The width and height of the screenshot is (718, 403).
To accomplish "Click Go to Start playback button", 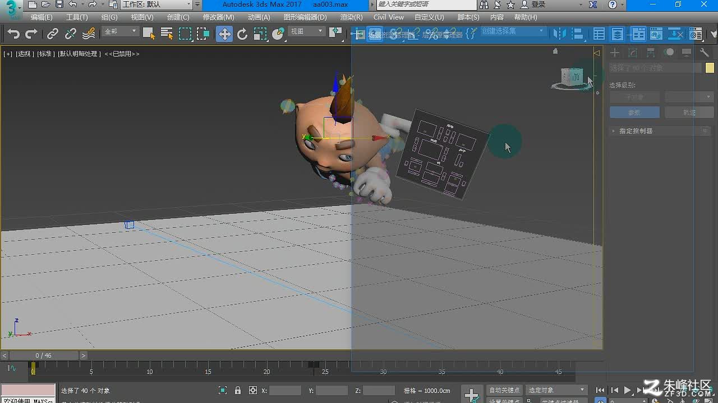I will 600,390.
